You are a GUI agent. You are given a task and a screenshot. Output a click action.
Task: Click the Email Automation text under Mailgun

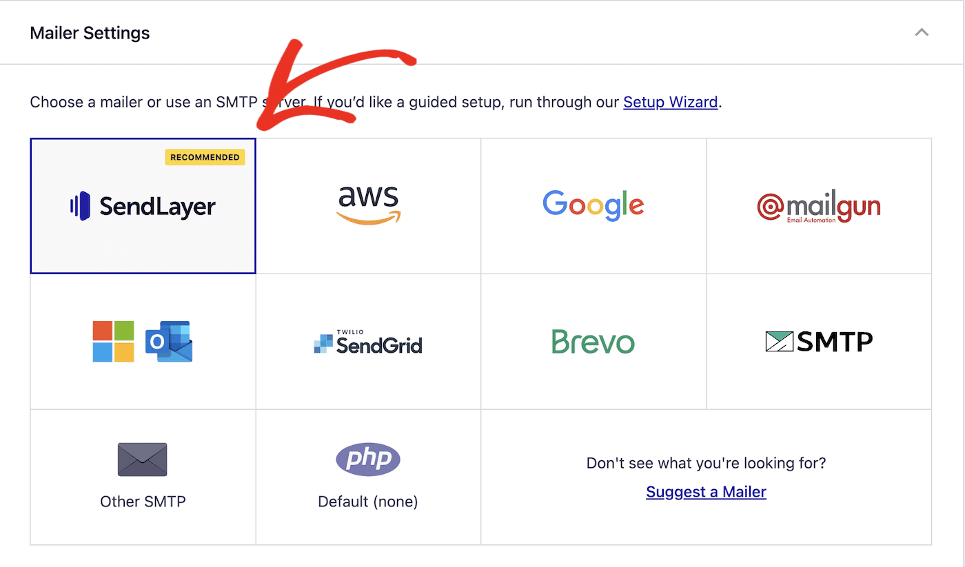pos(811,220)
